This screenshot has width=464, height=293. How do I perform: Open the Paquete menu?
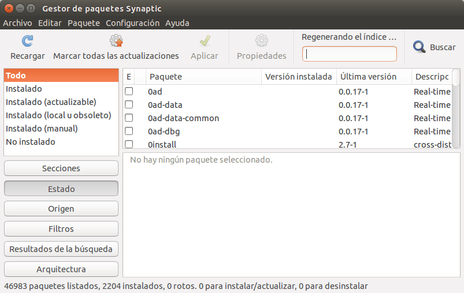tap(84, 23)
